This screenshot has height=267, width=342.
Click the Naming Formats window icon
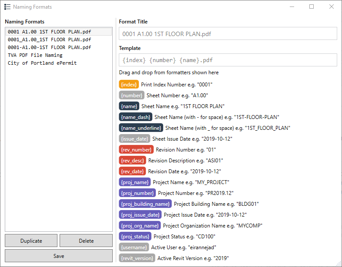[7, 7]
